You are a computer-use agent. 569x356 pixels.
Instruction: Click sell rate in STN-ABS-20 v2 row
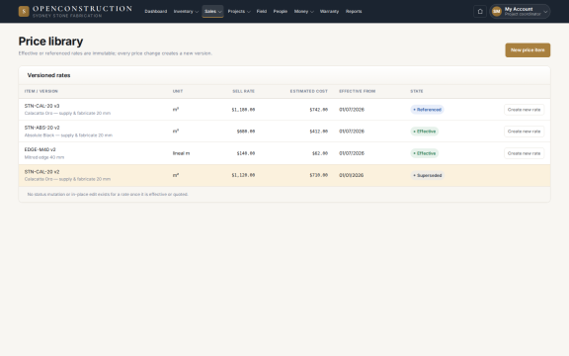(246, 132)
